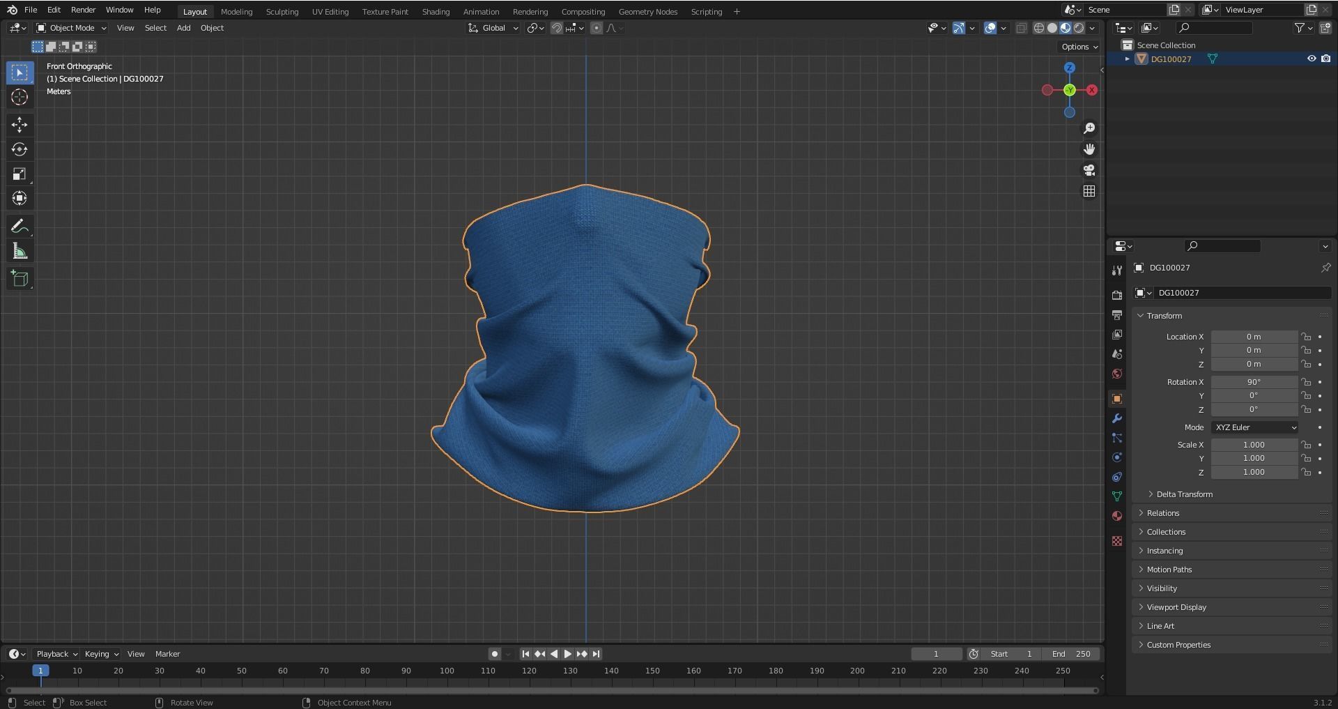Open the Render menu

83,10
